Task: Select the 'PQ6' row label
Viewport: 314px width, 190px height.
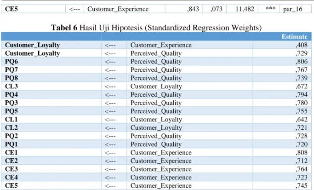Action: click(x=11, y=62)
